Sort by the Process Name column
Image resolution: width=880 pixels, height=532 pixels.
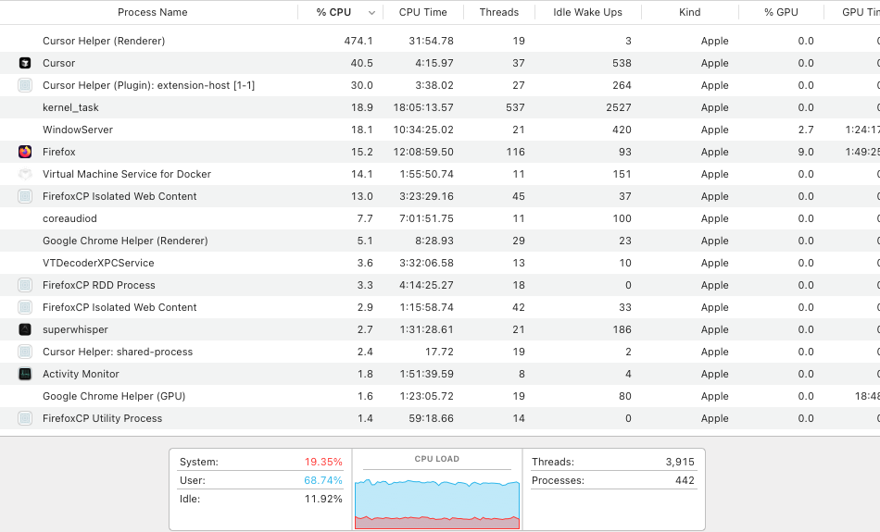(x=152, y=12)
